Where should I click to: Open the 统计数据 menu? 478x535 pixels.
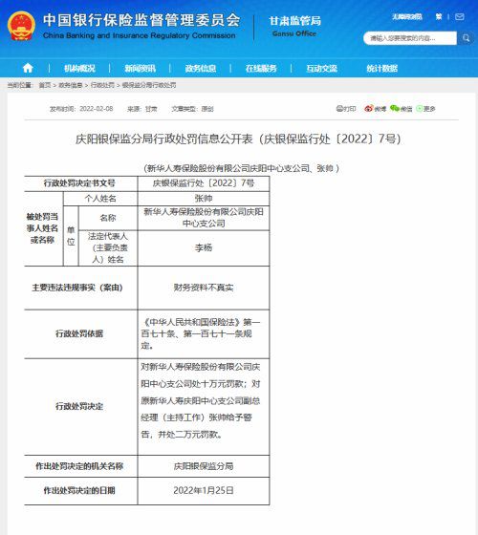[382, 68]
